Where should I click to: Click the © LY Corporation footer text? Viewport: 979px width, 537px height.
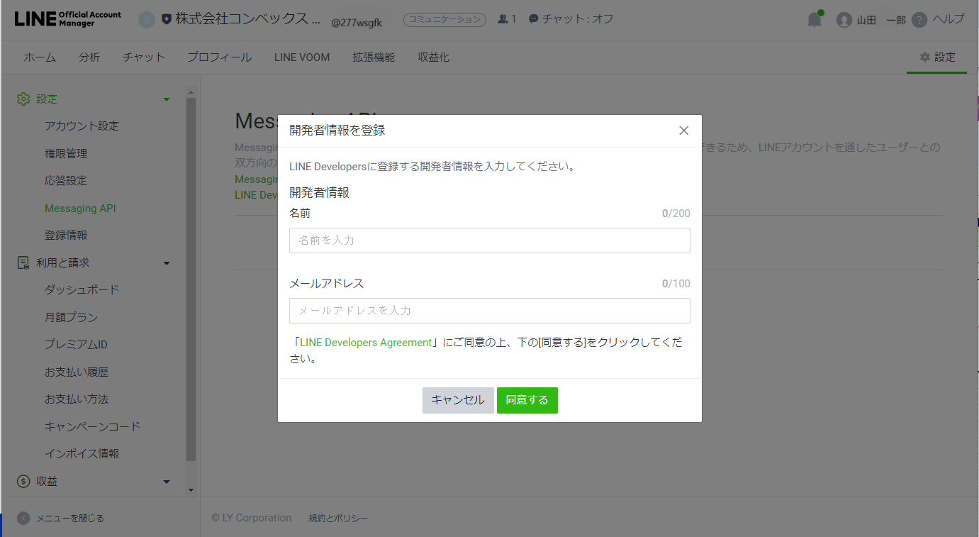click(x=251, y=519)
